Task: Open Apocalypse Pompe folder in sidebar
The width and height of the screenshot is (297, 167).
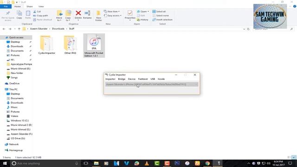Action: click(x=21, y=64)
